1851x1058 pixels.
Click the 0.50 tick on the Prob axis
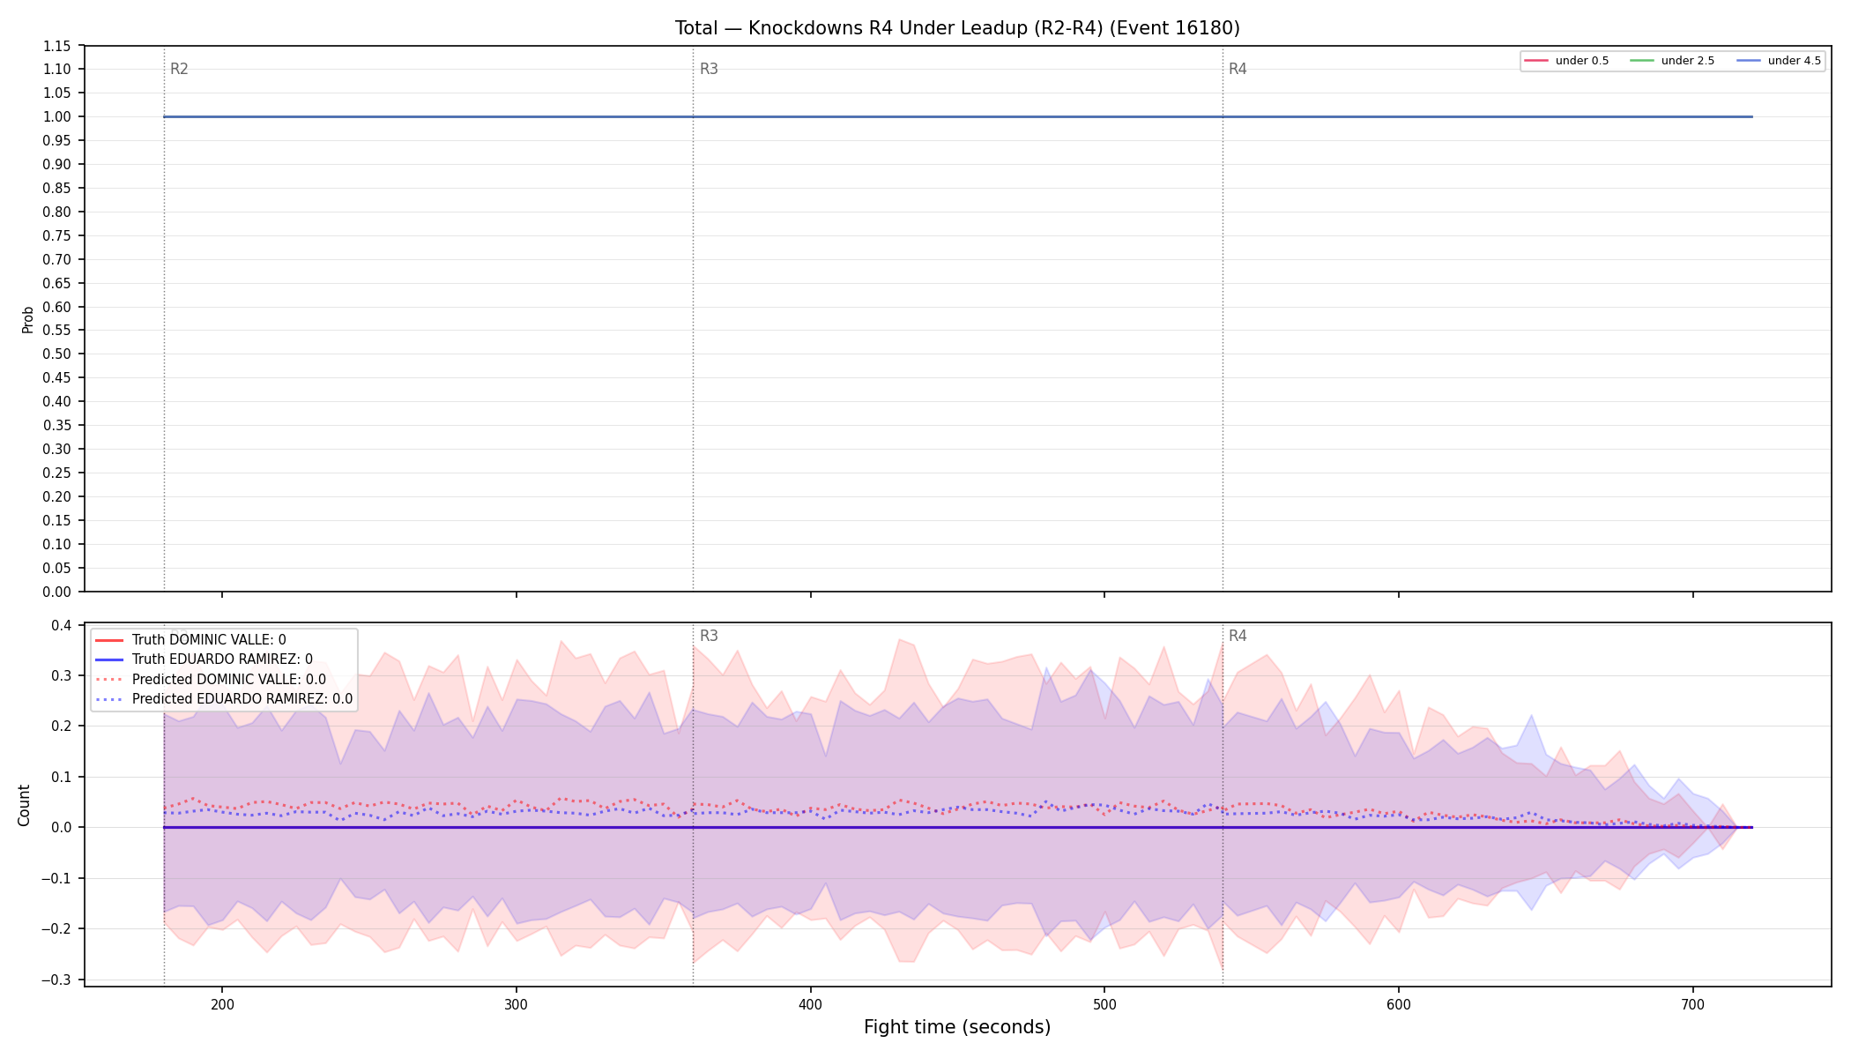click(x=57, y=354)
